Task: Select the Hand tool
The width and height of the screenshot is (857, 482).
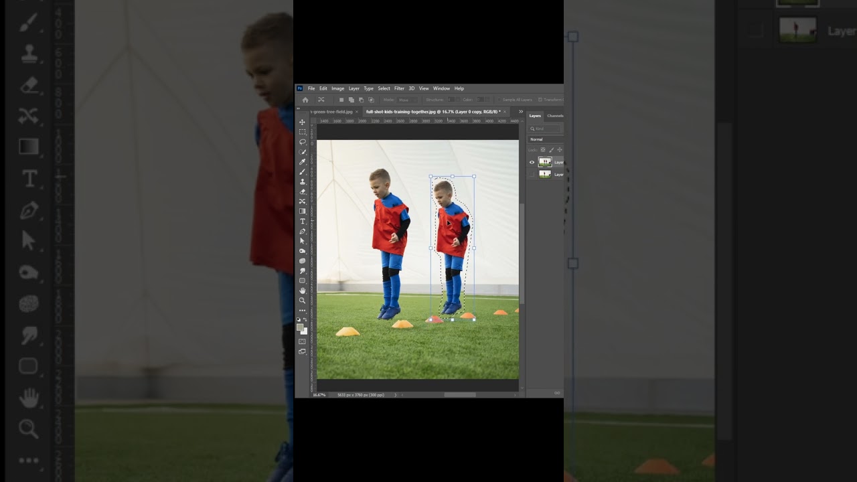Action: 302,291
